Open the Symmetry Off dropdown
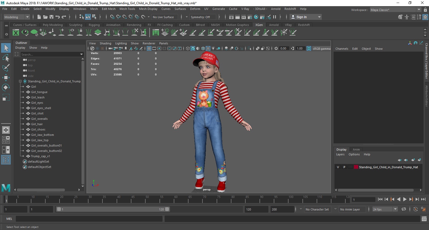The width and height of the screenshot is (429, 230). click(203, 17)
